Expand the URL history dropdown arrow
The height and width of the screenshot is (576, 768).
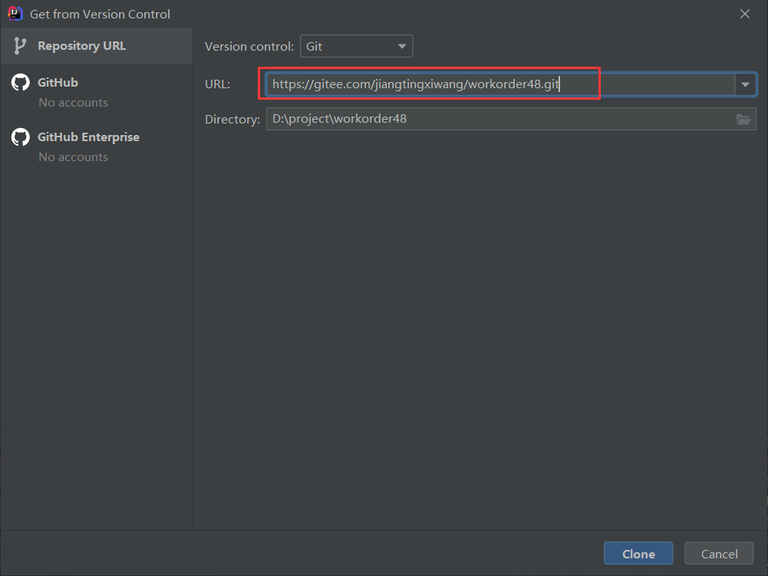[745, 84]
